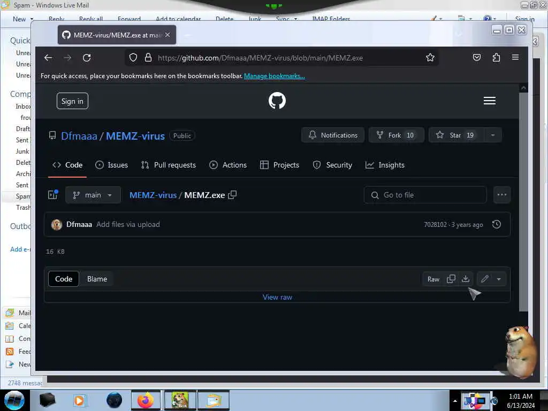The width and height of the screenshot is (548, 411).
Task: Open Mail section in Live Mail sidebar
Action: coord(18,313)
